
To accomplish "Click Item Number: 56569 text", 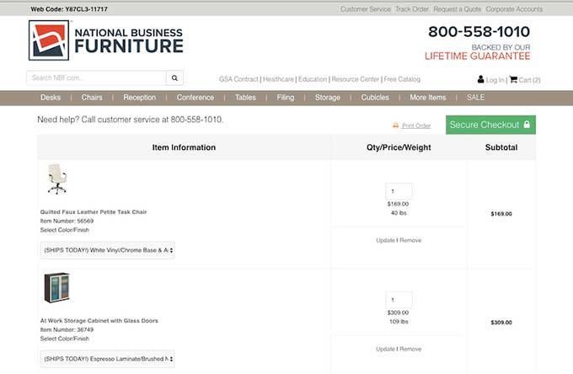I will [67, 221].
